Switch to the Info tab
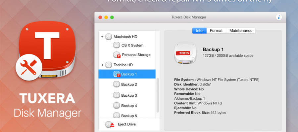The height and width of the screenshot is (132, 298). pyautogui.click(x=199, y=31)
